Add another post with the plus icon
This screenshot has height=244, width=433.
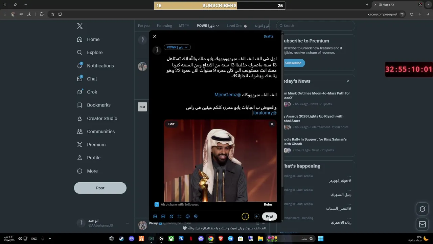tap(256, 217)
